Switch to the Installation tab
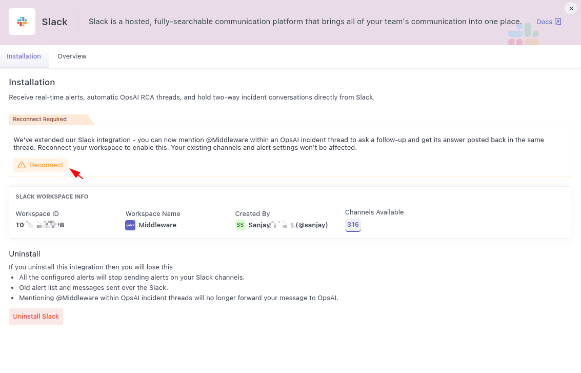Image resolution: width=581 pixels, height=373 pixels. coord(24,56)
